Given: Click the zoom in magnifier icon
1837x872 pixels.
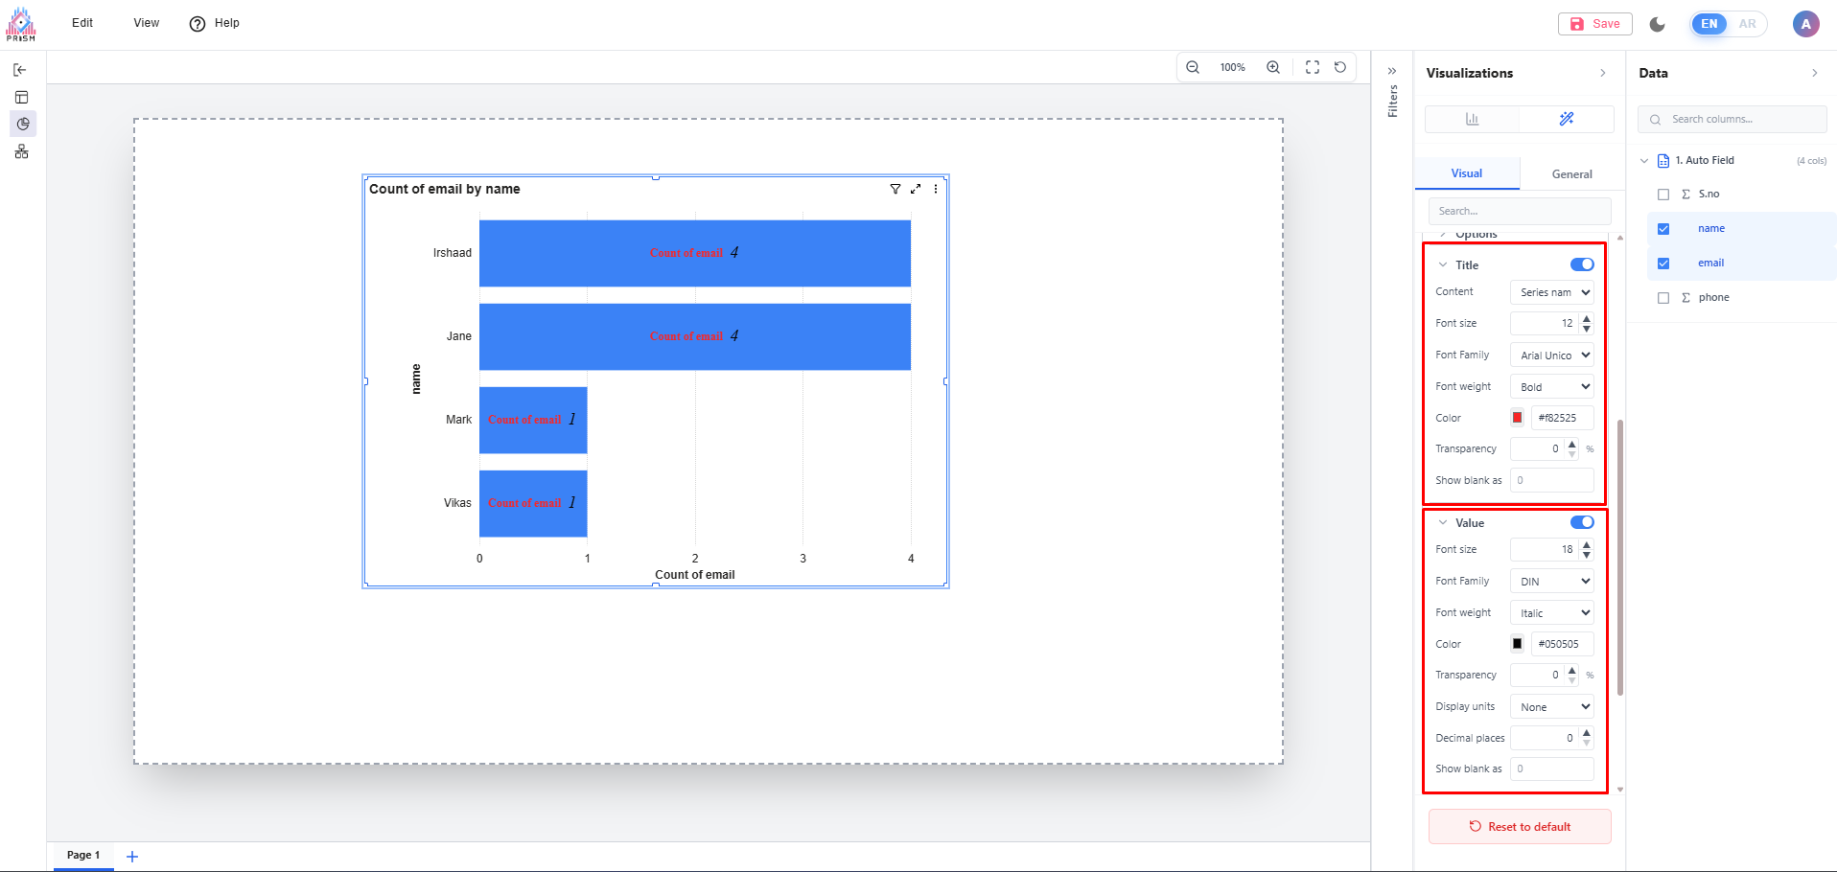Looking at the screenshot, I should coord(1273,67).
